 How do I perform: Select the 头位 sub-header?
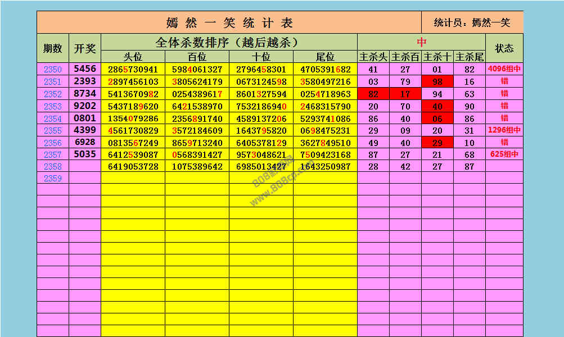[133, 57]
